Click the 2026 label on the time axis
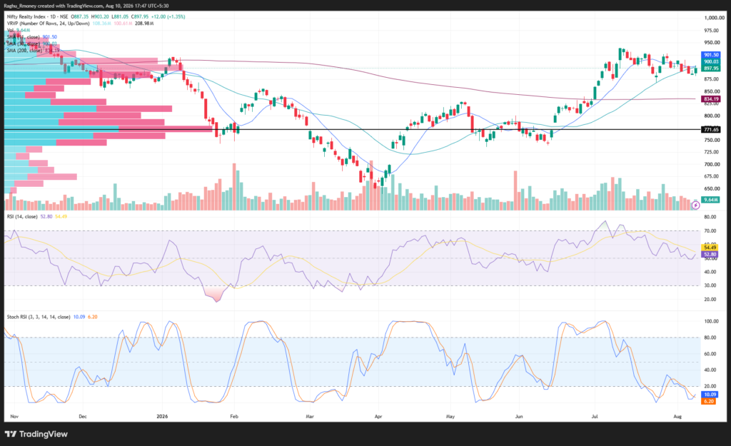The height and width of the screenshot is (446, 731). pyautogui.click(x=162, y=417)
